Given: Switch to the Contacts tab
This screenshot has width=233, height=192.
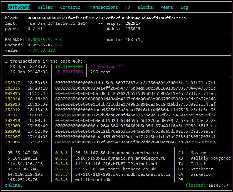Looking at the screenshot, I should tap(70, 7).
